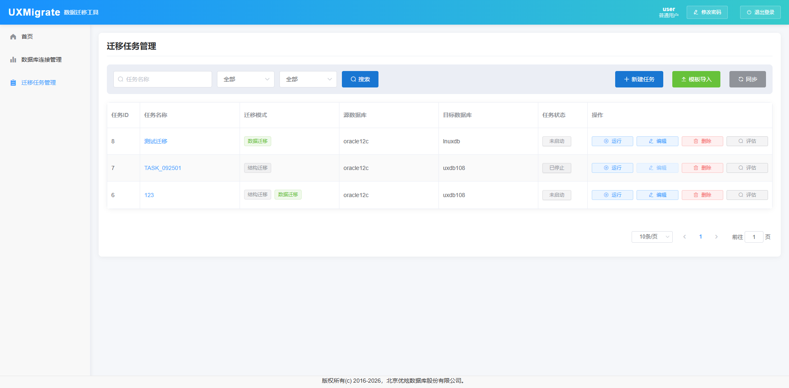Open the second 全部 filter dropdown

(308, 79)
